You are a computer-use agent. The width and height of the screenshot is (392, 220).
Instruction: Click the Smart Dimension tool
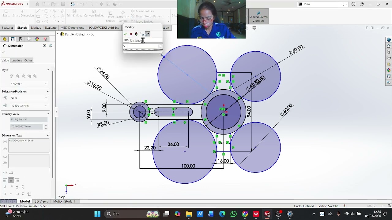(23, 13)
